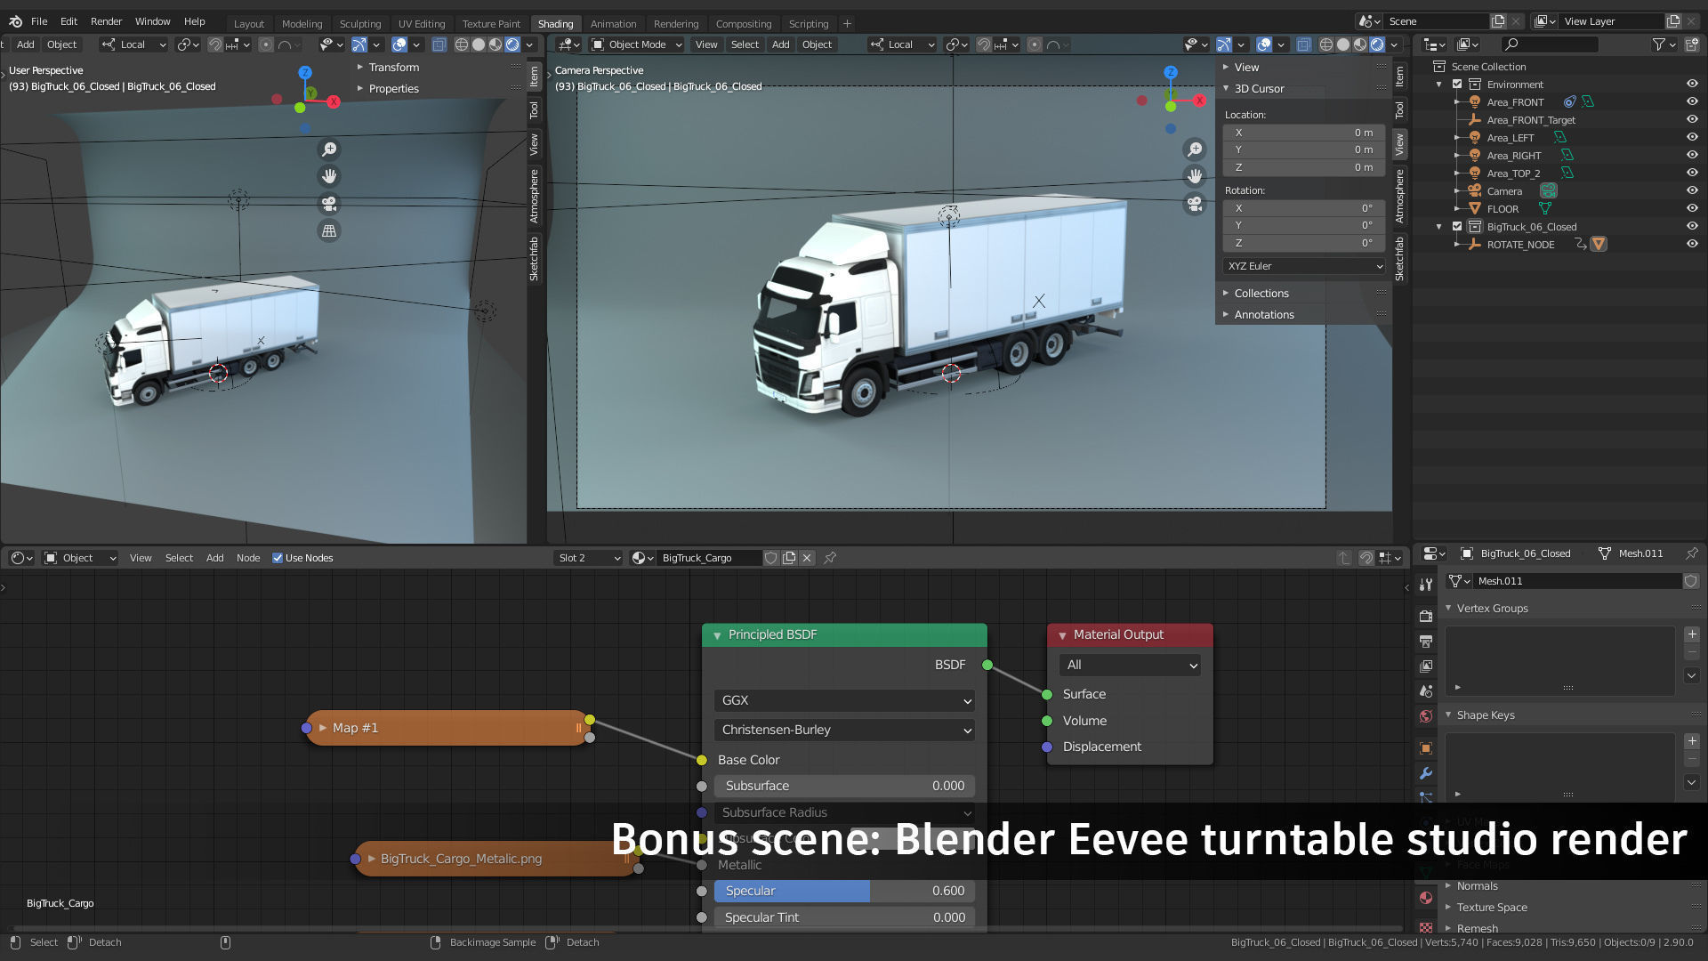The height and width of the screenshot is (961, 1708).
Task: Open the Slot 2 material slot dropdown
Action: [x=588, y=558]
